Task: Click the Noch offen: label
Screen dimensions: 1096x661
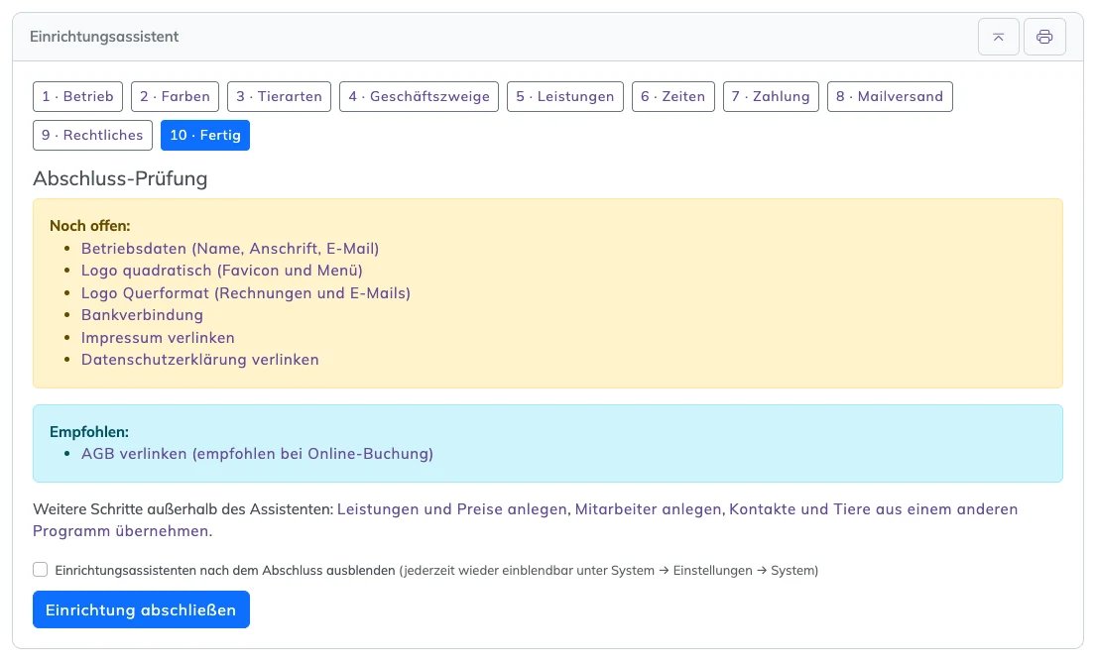Action: pyautogui.click(x=89, y=226)
